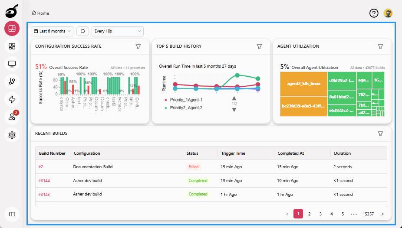402x228 pixels.
Task: Open the Last 6 months dropdown
Action: pyautogui.click(x=52, y=31)
